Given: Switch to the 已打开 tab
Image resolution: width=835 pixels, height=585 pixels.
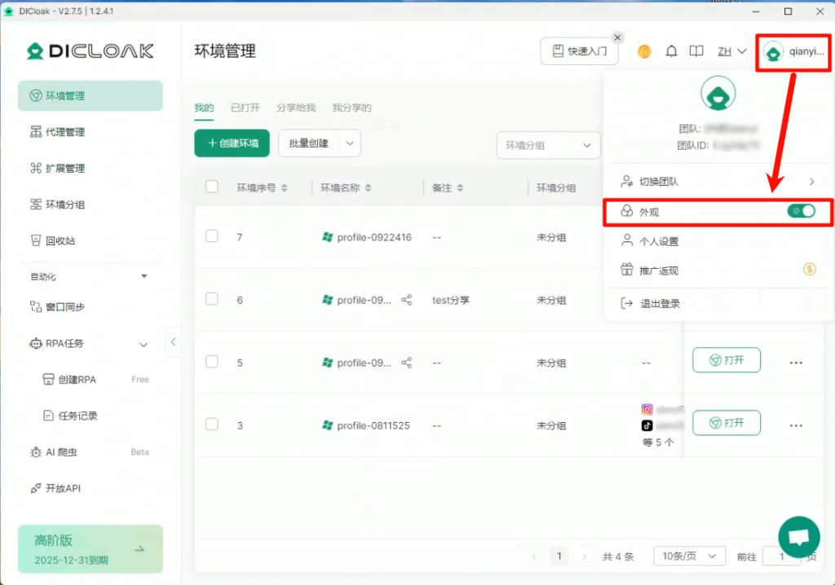Looking at the screenshot, I should coord(245,108).
